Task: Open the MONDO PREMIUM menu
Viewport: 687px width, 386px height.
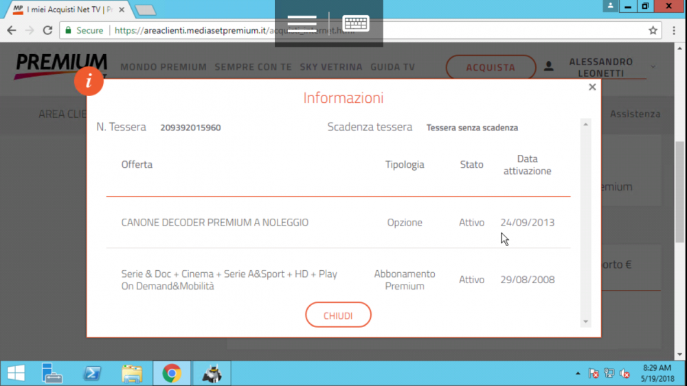Action: [163, 67]
